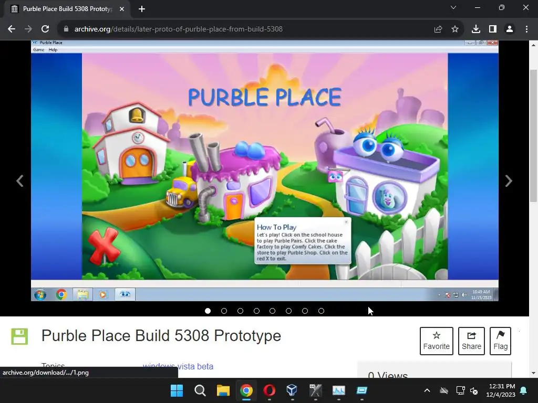Open the Windows Start menu
538x403 pixels.
coord(177,390)
